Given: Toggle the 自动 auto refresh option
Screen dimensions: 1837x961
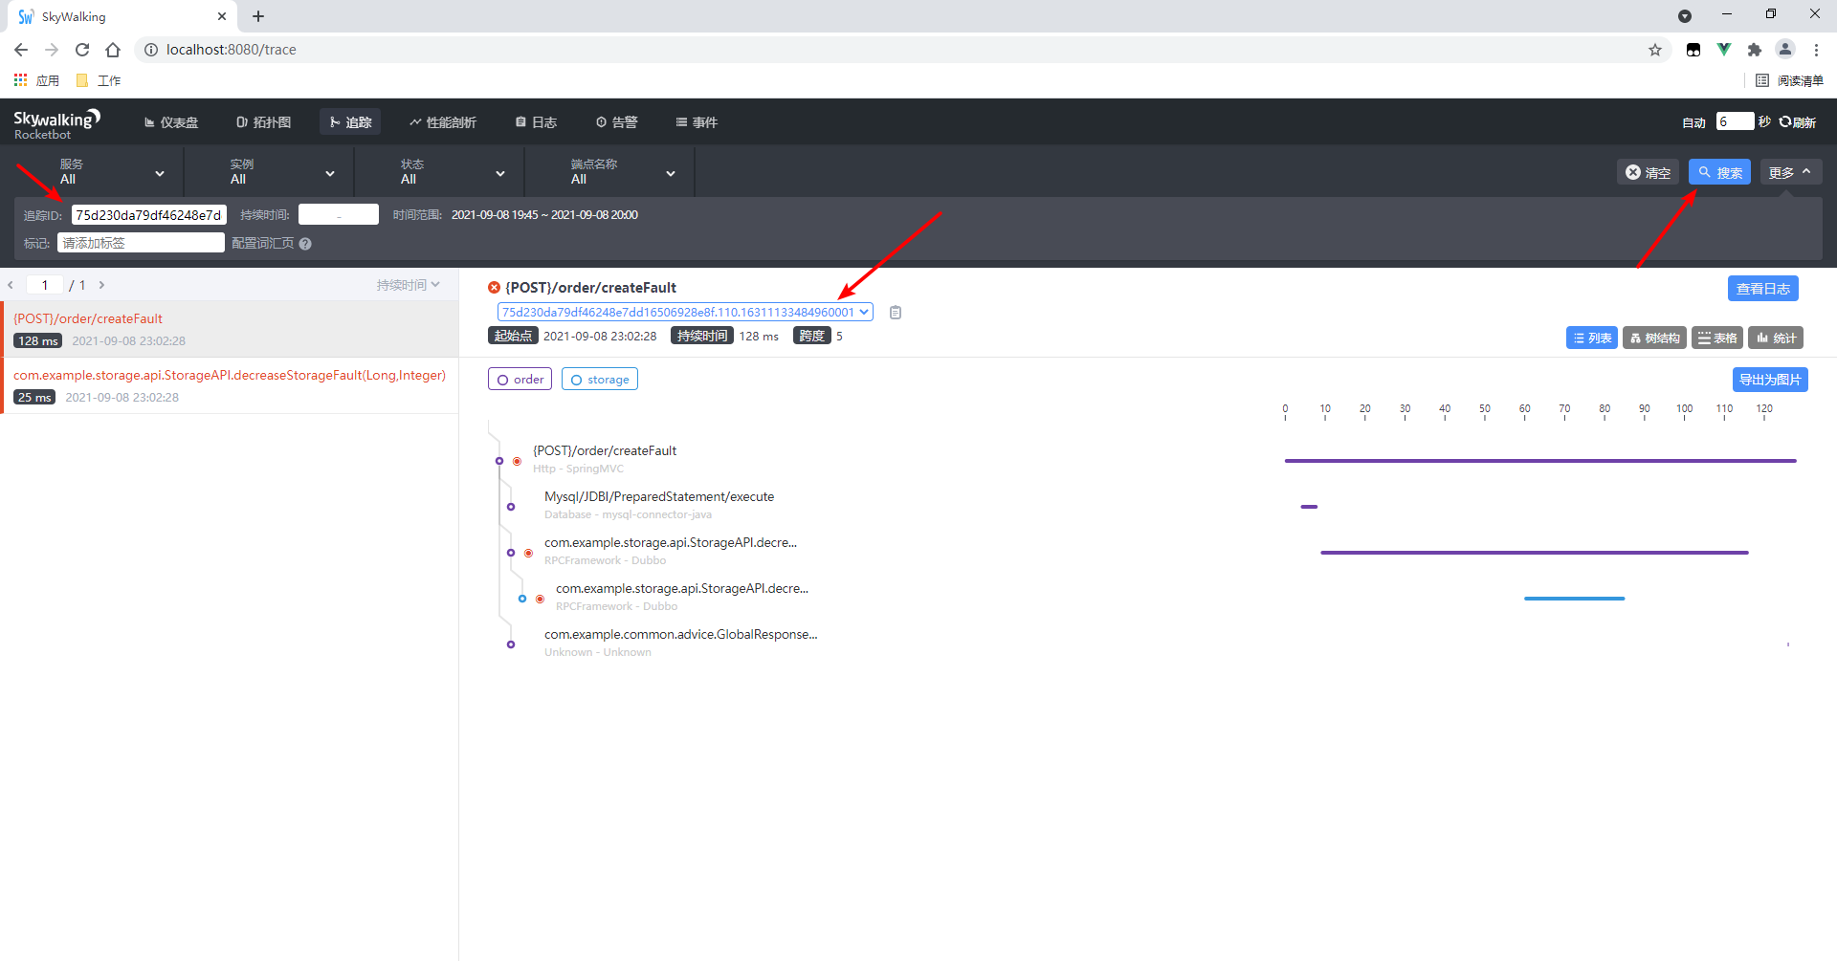Looking at the screenshot, I should coord(1693,122).
